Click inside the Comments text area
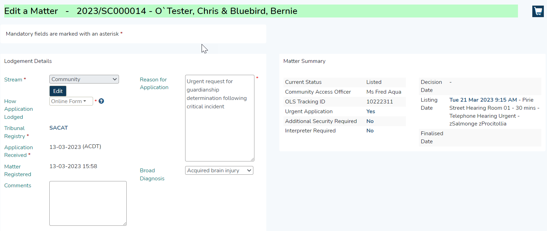 88,203
